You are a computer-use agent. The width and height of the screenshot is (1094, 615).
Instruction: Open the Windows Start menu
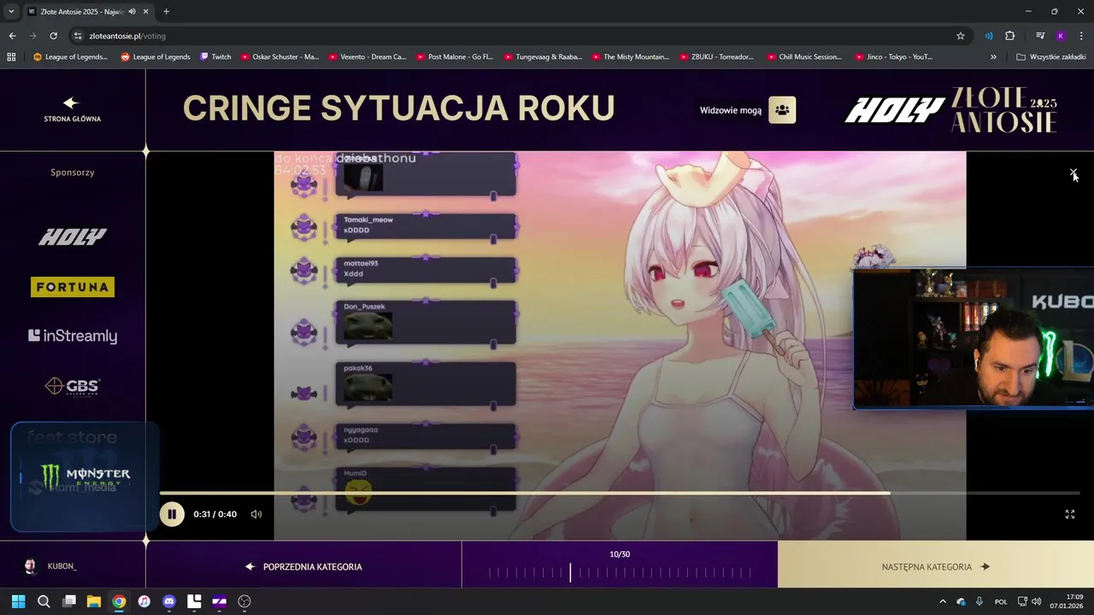pos(19,601)
